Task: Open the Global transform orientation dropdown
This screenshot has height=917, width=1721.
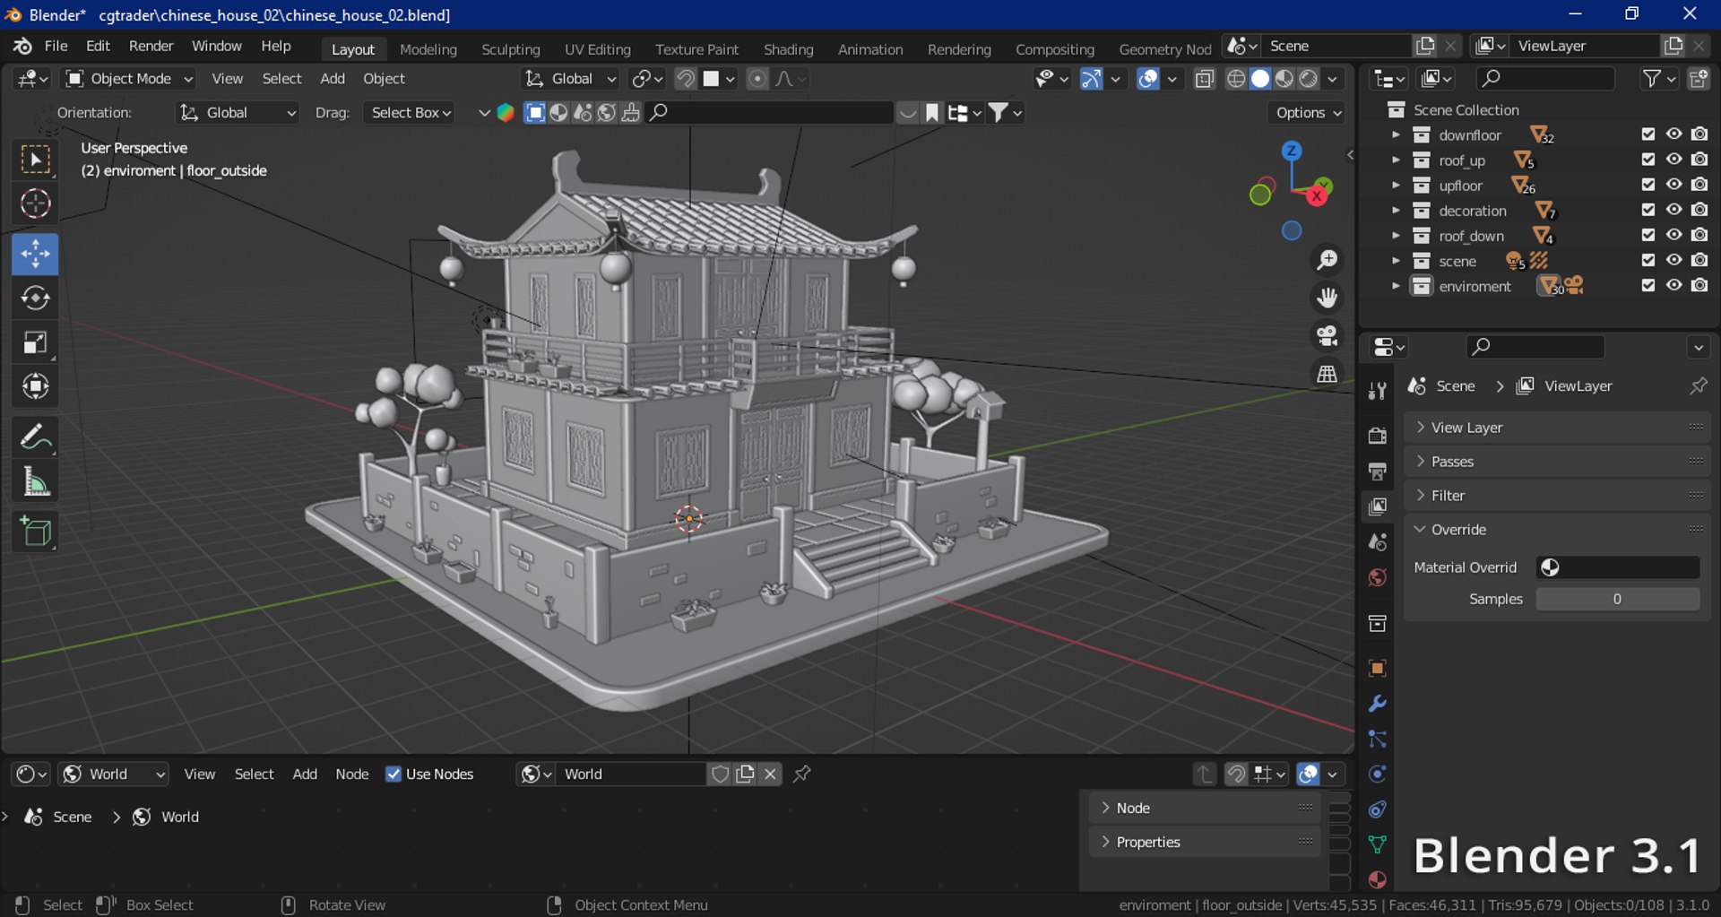Action: (x=571, y=79)
